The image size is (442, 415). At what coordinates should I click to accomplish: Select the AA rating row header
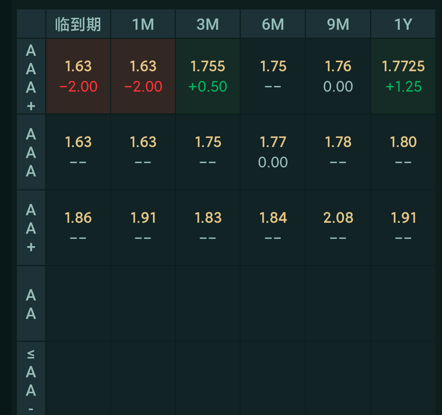tap(31, 304)
